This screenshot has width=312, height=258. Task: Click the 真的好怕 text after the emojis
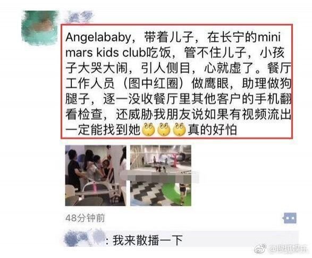click(212, 130)
